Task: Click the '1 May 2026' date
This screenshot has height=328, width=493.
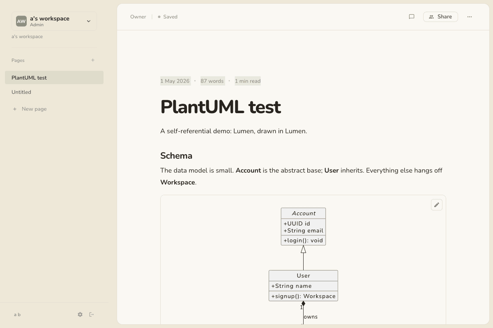Action: pos(175,81)
